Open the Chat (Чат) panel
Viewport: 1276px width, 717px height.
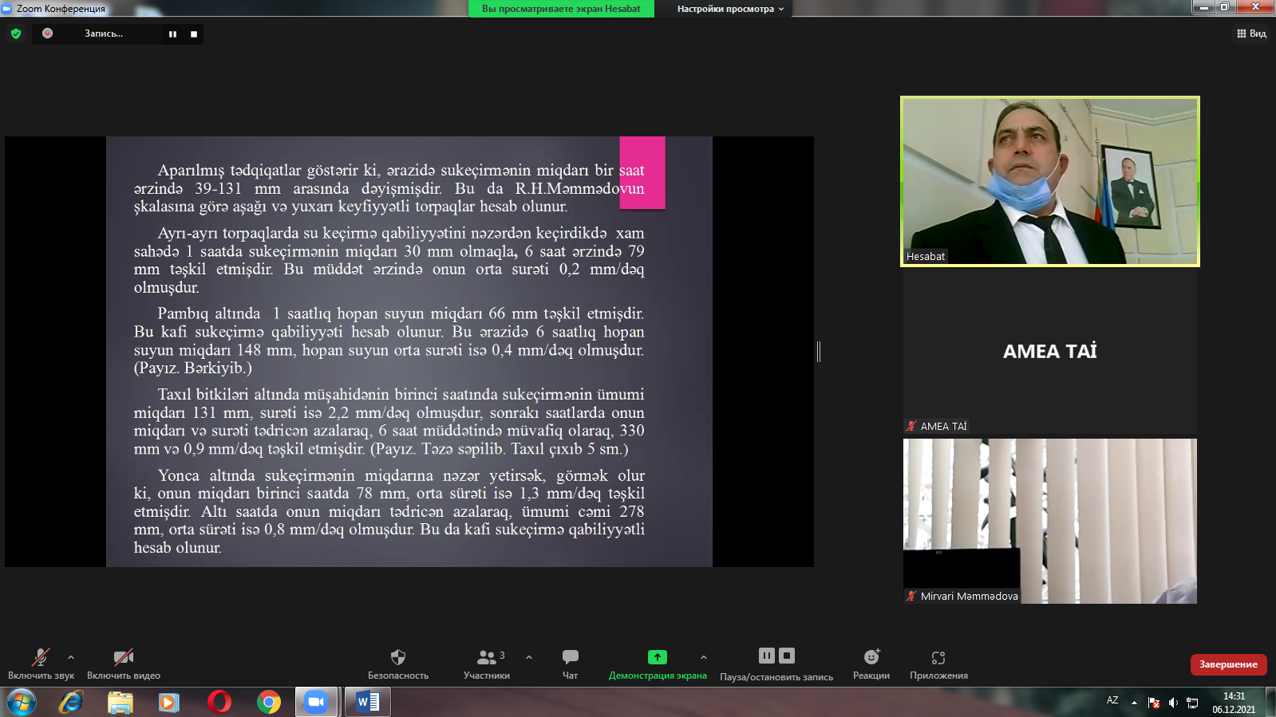tap(570, 657)
